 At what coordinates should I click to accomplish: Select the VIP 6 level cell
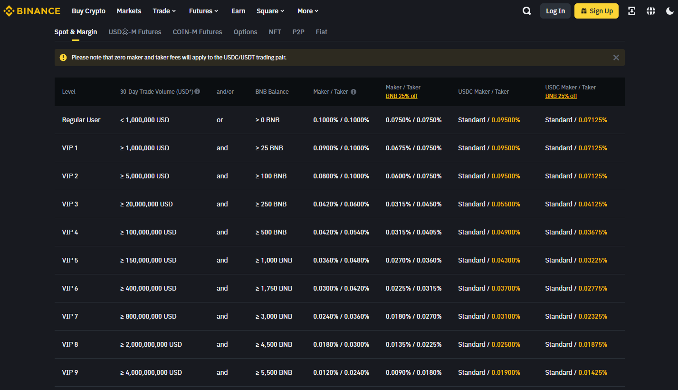70,288
